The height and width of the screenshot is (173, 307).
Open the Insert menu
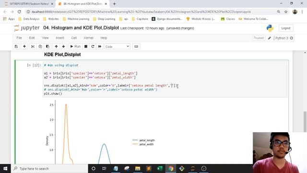pos(59,38)
